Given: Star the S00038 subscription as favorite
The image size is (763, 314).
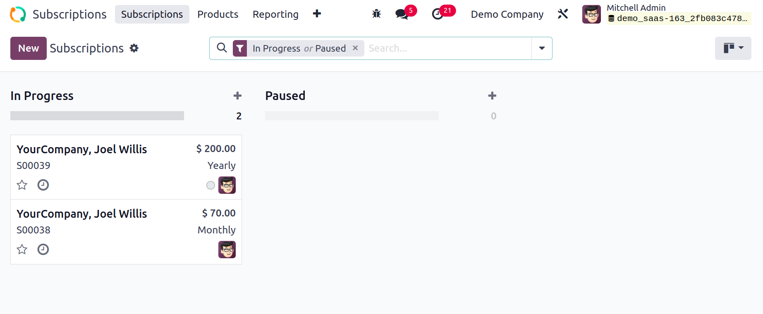Looking at the screenshot, I should [22, 249].
